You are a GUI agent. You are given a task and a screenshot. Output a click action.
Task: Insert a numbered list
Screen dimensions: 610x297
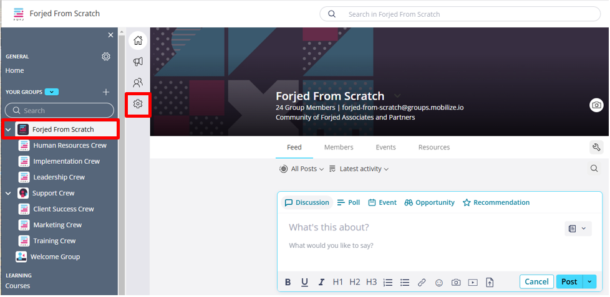[388, 282]
